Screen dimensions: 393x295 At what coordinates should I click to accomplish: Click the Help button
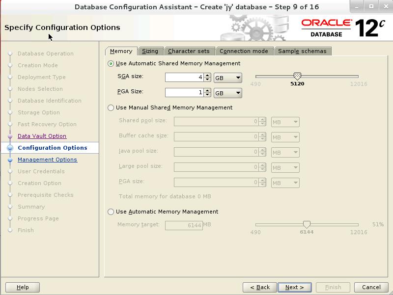tap(23, 287)
